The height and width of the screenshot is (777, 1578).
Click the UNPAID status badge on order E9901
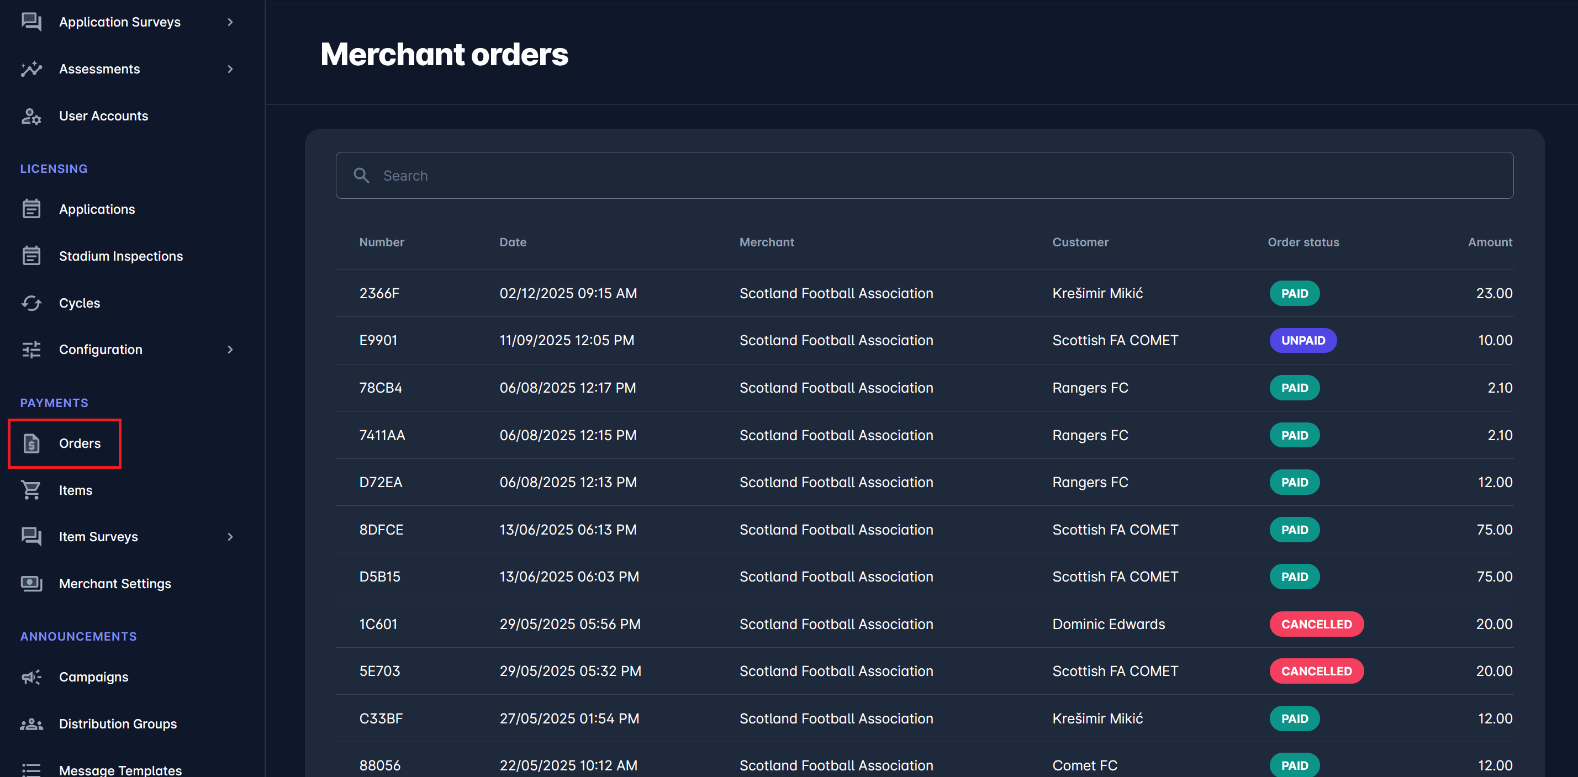[x=1303, y=340]
